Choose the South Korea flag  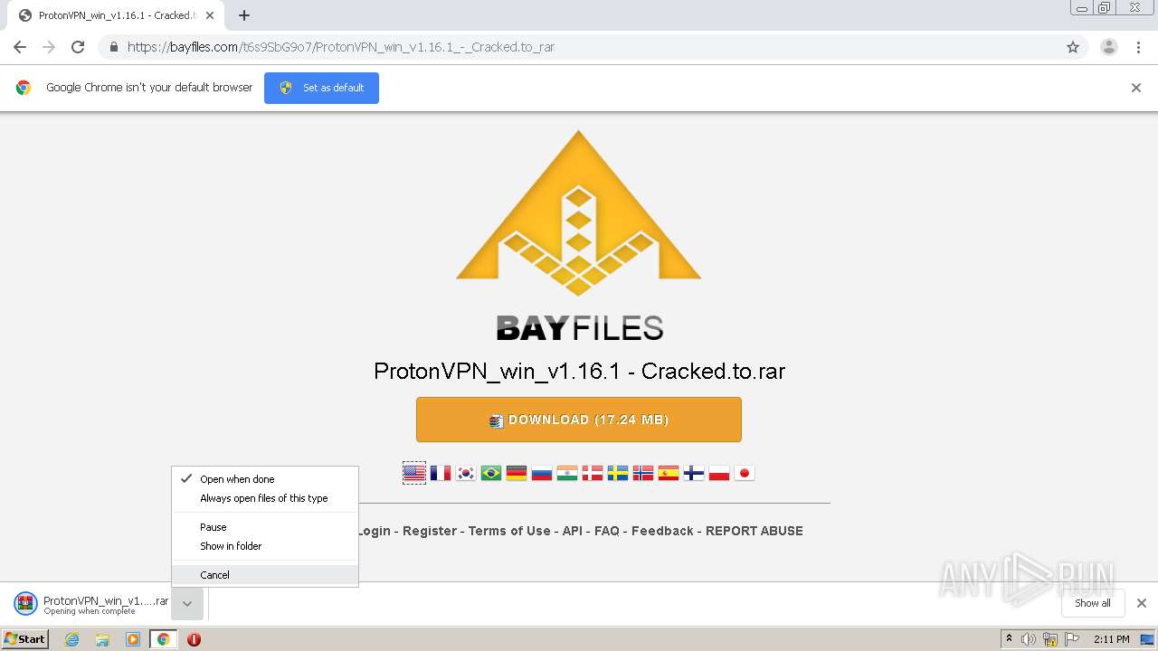click(x=466, y=473)
